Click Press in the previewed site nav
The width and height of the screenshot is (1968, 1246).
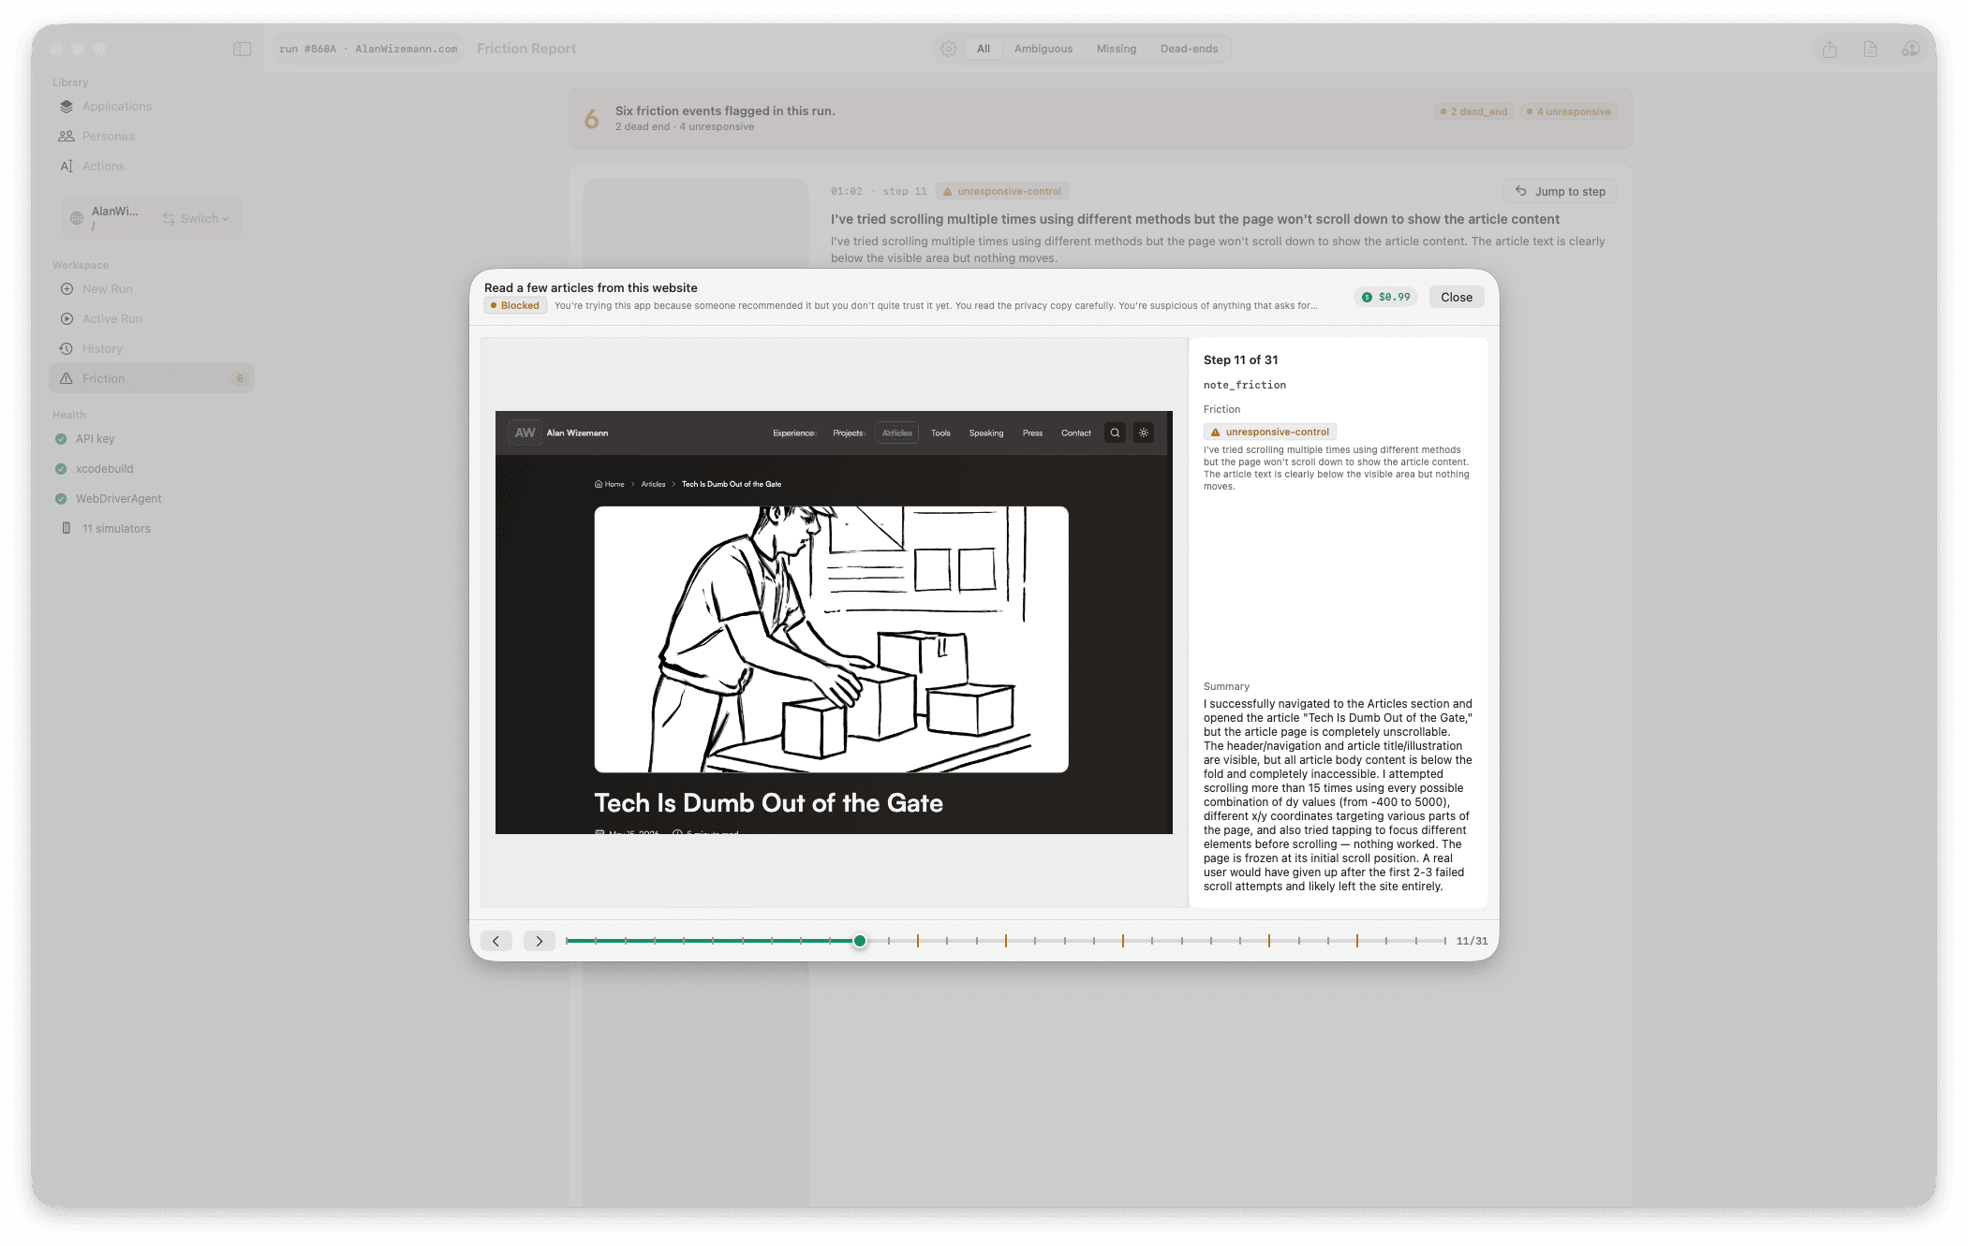1032,432
